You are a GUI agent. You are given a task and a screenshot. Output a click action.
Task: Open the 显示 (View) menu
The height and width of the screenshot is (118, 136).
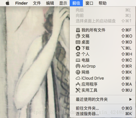point(63,3)
